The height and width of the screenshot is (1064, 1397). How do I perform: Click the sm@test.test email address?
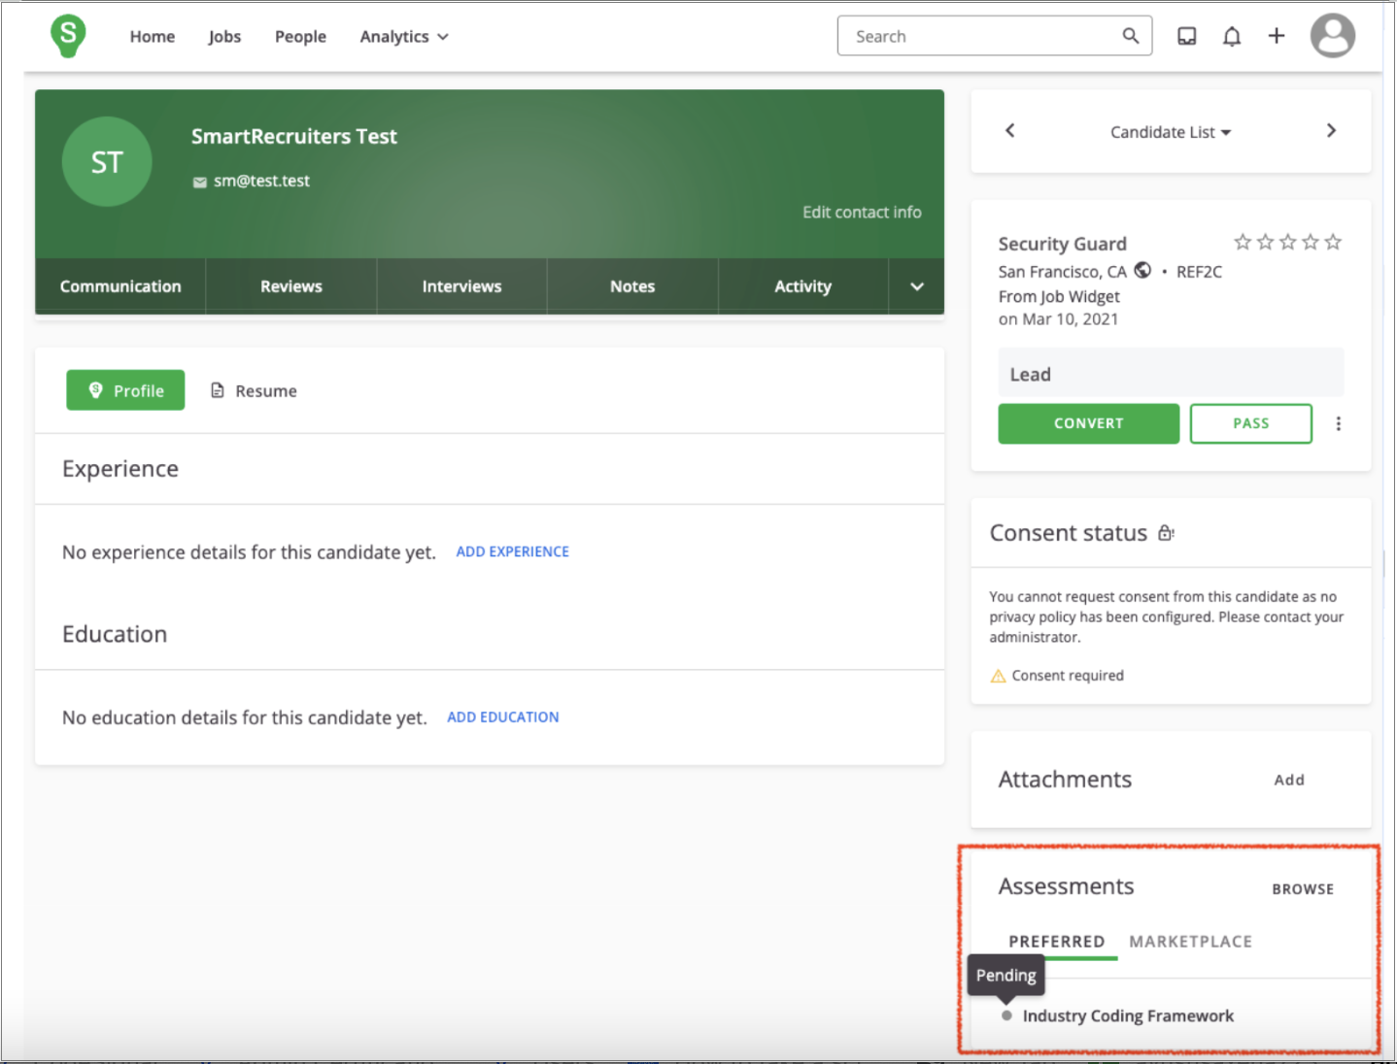[262, 181]
